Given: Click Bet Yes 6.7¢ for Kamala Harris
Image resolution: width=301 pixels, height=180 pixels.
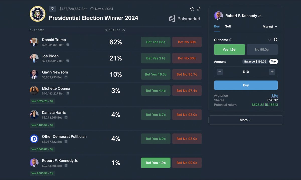Looking at the screenshot, I should point(156,115).
